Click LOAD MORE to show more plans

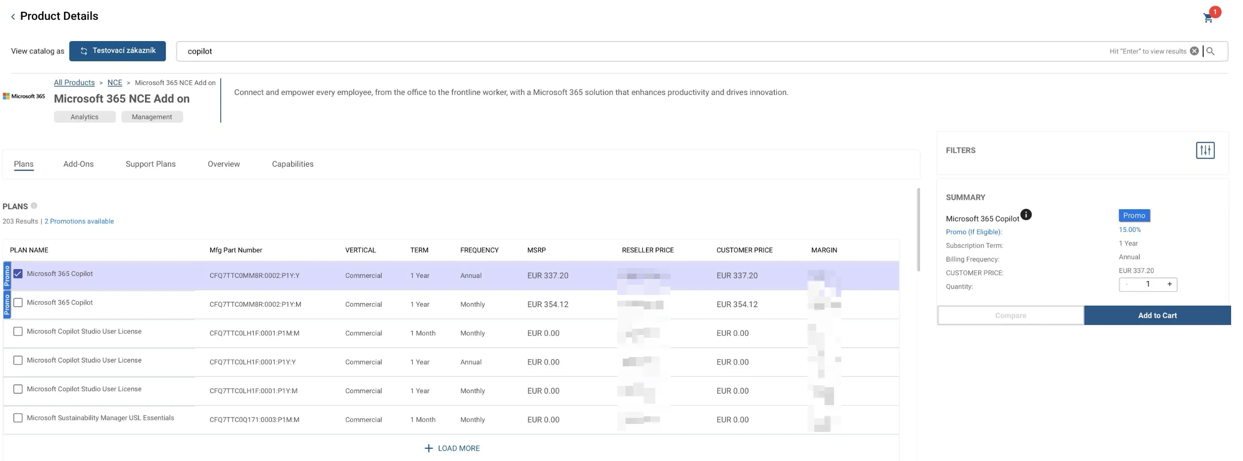click(459, 448)
